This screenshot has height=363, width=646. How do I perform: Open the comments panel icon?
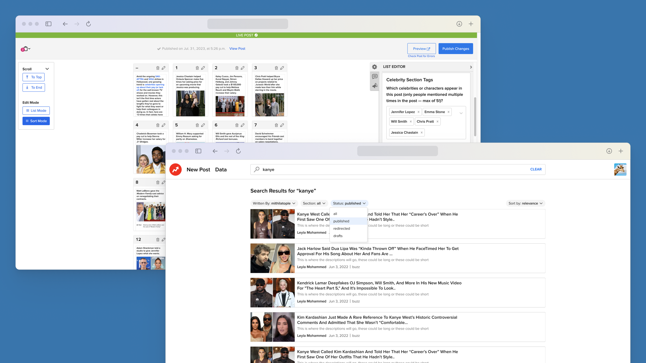(x=374, y=76)
